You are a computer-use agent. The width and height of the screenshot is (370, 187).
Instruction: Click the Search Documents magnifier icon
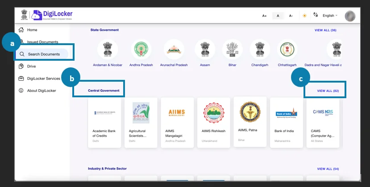(22, 54)
